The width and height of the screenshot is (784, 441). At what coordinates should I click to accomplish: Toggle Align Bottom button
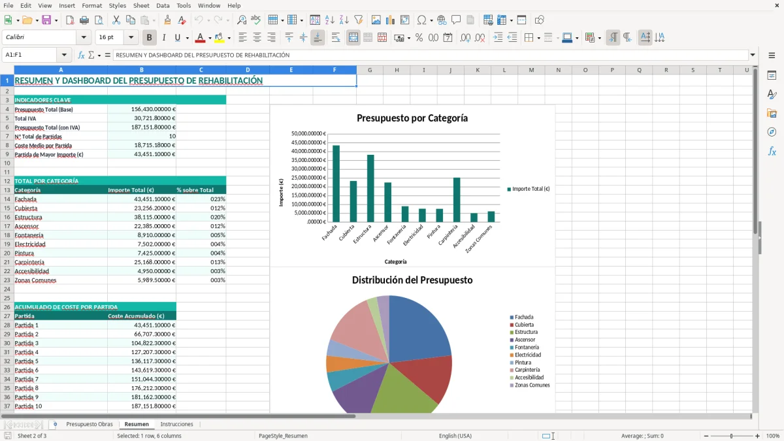tap(318, 38)
